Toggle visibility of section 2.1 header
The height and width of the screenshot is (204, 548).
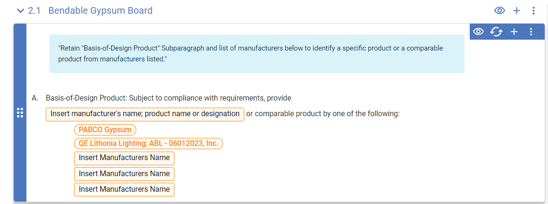tap(499, 10)
